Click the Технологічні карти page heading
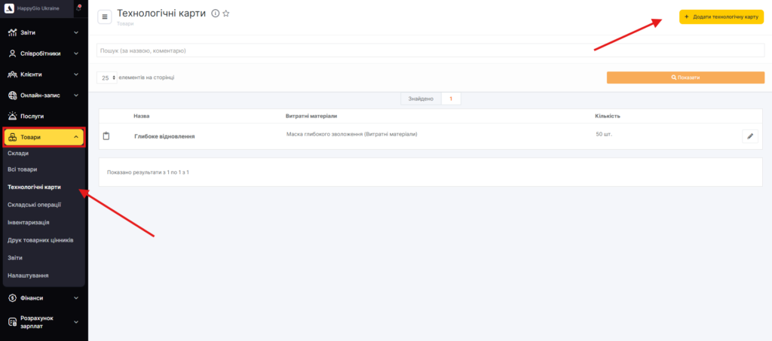This screenshot has height=341, width=772. (x=161, y=14)
